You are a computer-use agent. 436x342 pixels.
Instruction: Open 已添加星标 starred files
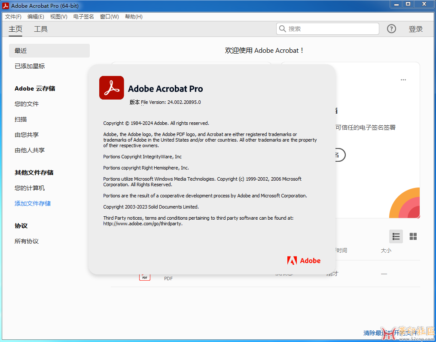click(30, 66)
